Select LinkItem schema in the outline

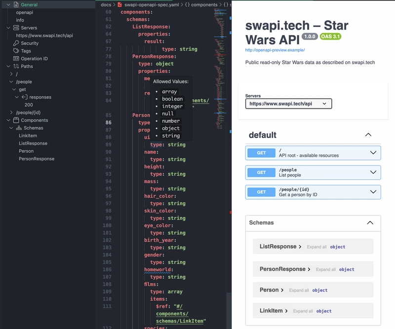coord(28,136)
